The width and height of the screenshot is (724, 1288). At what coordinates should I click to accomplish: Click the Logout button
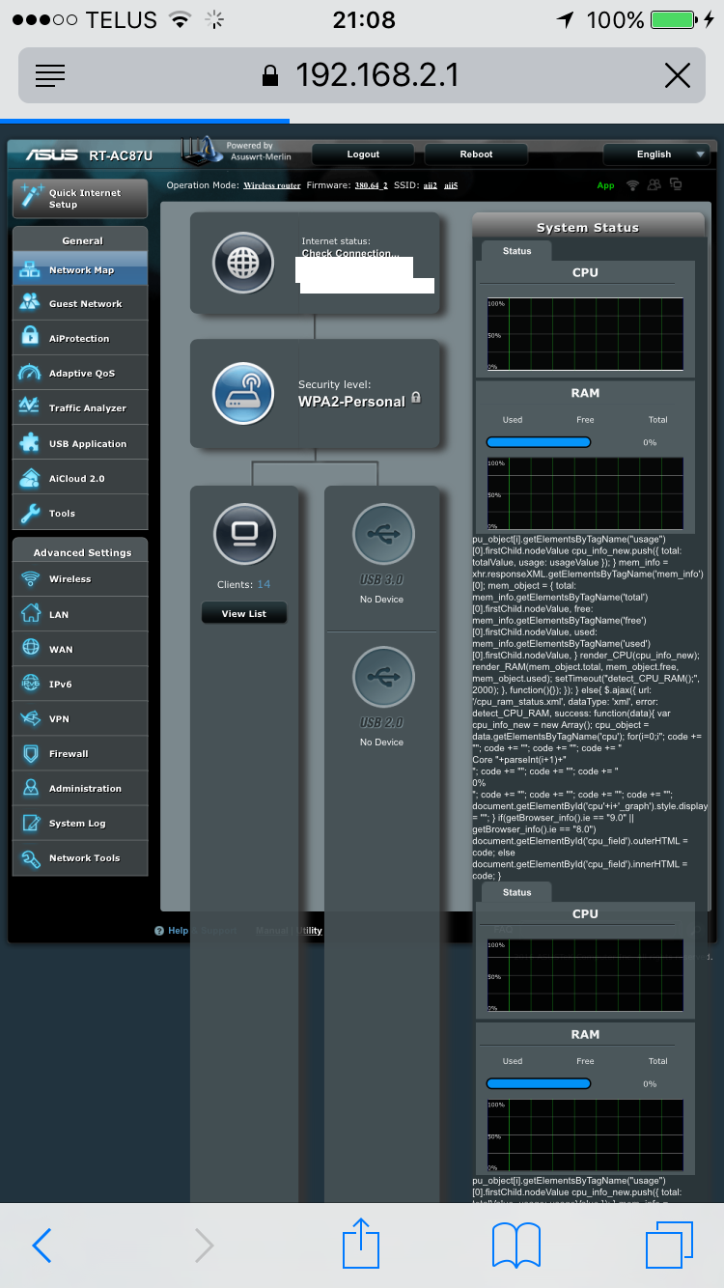click(363, 154)
